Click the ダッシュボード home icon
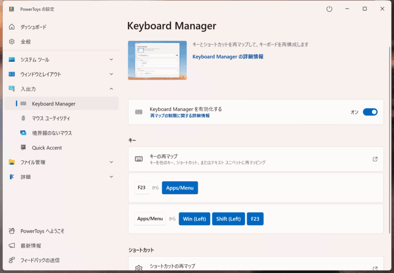 coord(12,27)
